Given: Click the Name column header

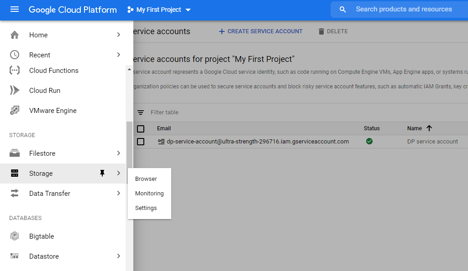Looking at the screenshot, I should [414, 128].
